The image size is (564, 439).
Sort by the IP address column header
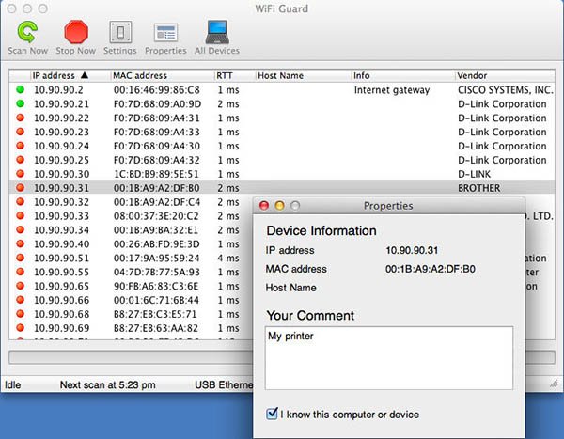56,75
